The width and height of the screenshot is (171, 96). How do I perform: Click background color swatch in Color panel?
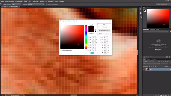click(x=145, y=11)
